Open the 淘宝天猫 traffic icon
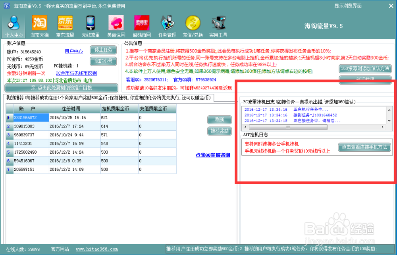Viewport: 397px width, 255px height. point(39,26)
